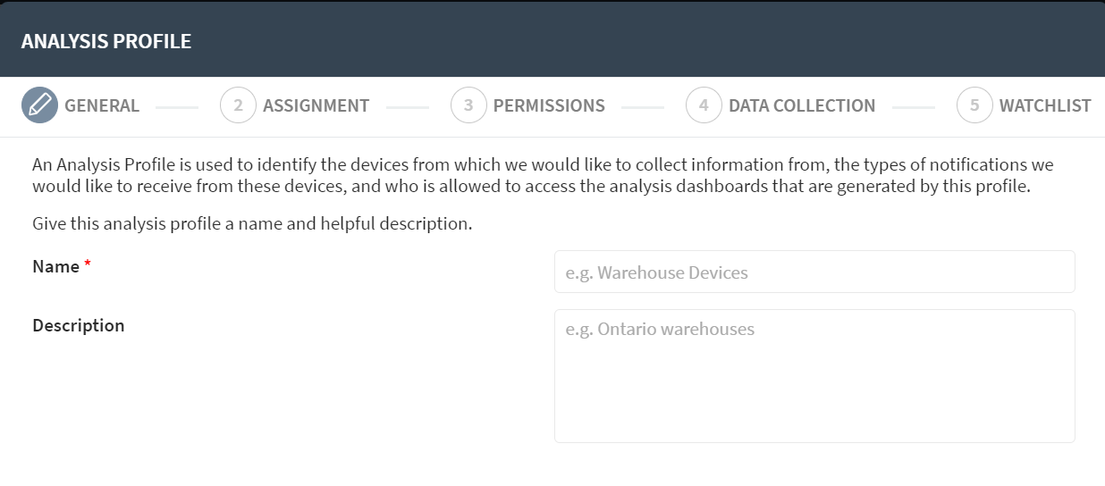The width and height of the screenshot is (1105, 486).
Task: Select the step 2 circle icon
Action: click(x=238, y=105)
